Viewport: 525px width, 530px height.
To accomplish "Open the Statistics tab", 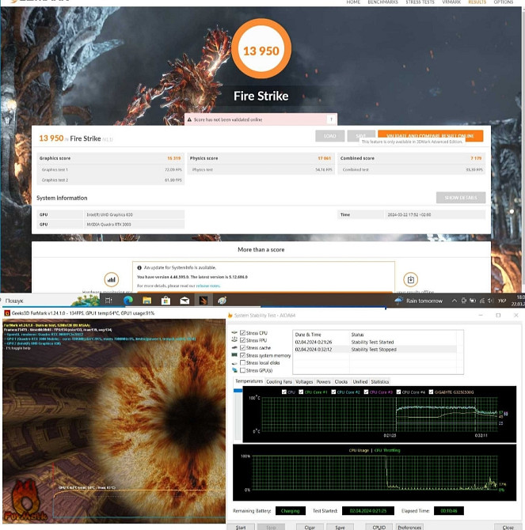I will click(380, 381).
